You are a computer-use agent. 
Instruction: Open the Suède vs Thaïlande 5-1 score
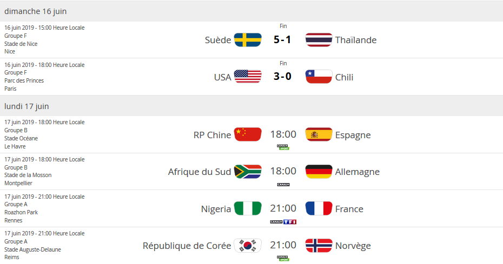pos(283,40)
